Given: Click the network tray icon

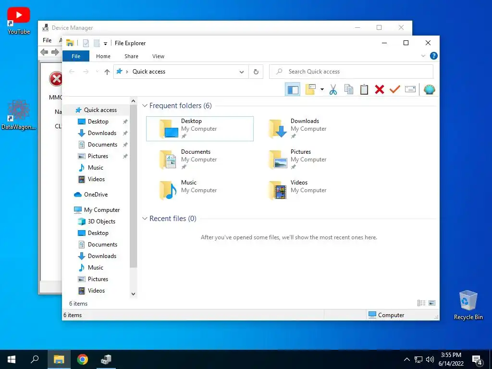Looking at the screenshot, I should [x=418, y=359].
